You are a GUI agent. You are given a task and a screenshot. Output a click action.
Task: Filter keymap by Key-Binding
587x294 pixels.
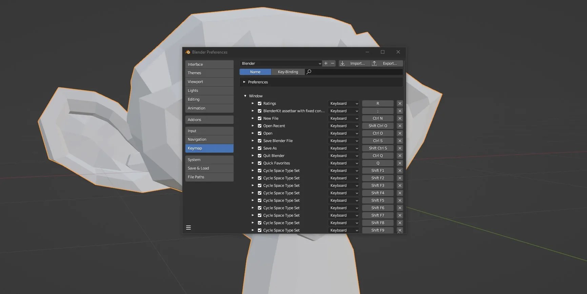(x=288, y=72)
